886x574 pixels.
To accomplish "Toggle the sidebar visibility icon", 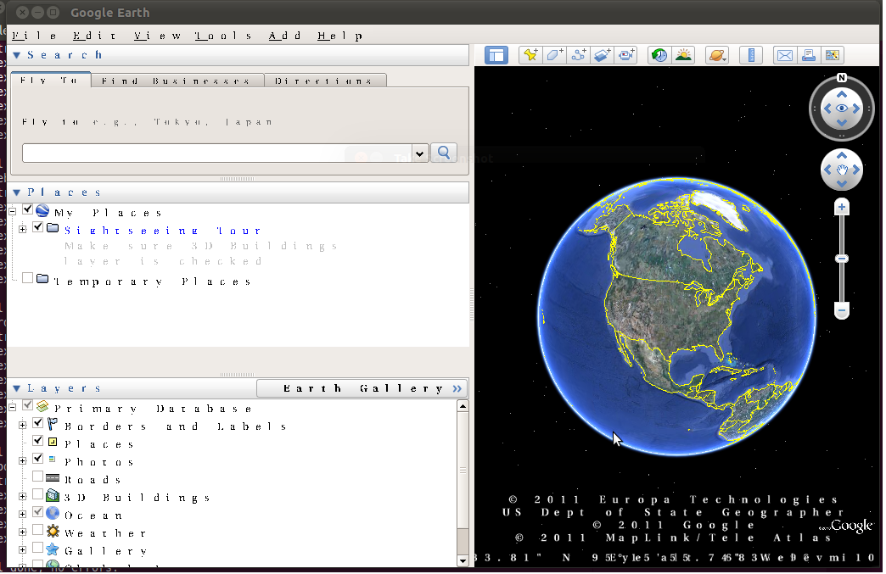I will pos(496,54).
